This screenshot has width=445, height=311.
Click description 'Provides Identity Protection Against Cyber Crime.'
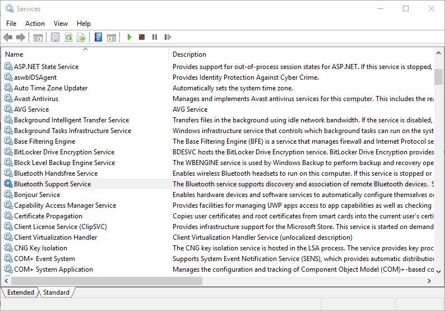tap(246, 77)
